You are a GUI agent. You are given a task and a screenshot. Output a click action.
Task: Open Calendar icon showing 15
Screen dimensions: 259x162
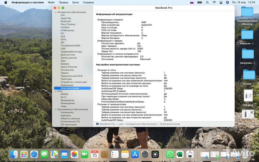pos(95,154)
